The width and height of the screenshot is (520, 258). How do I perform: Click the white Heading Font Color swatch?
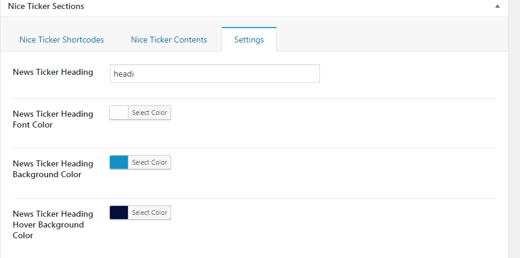point(119,113)
